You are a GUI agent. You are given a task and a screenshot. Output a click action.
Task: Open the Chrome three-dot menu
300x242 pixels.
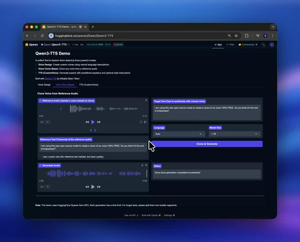(x=272, y=36)
